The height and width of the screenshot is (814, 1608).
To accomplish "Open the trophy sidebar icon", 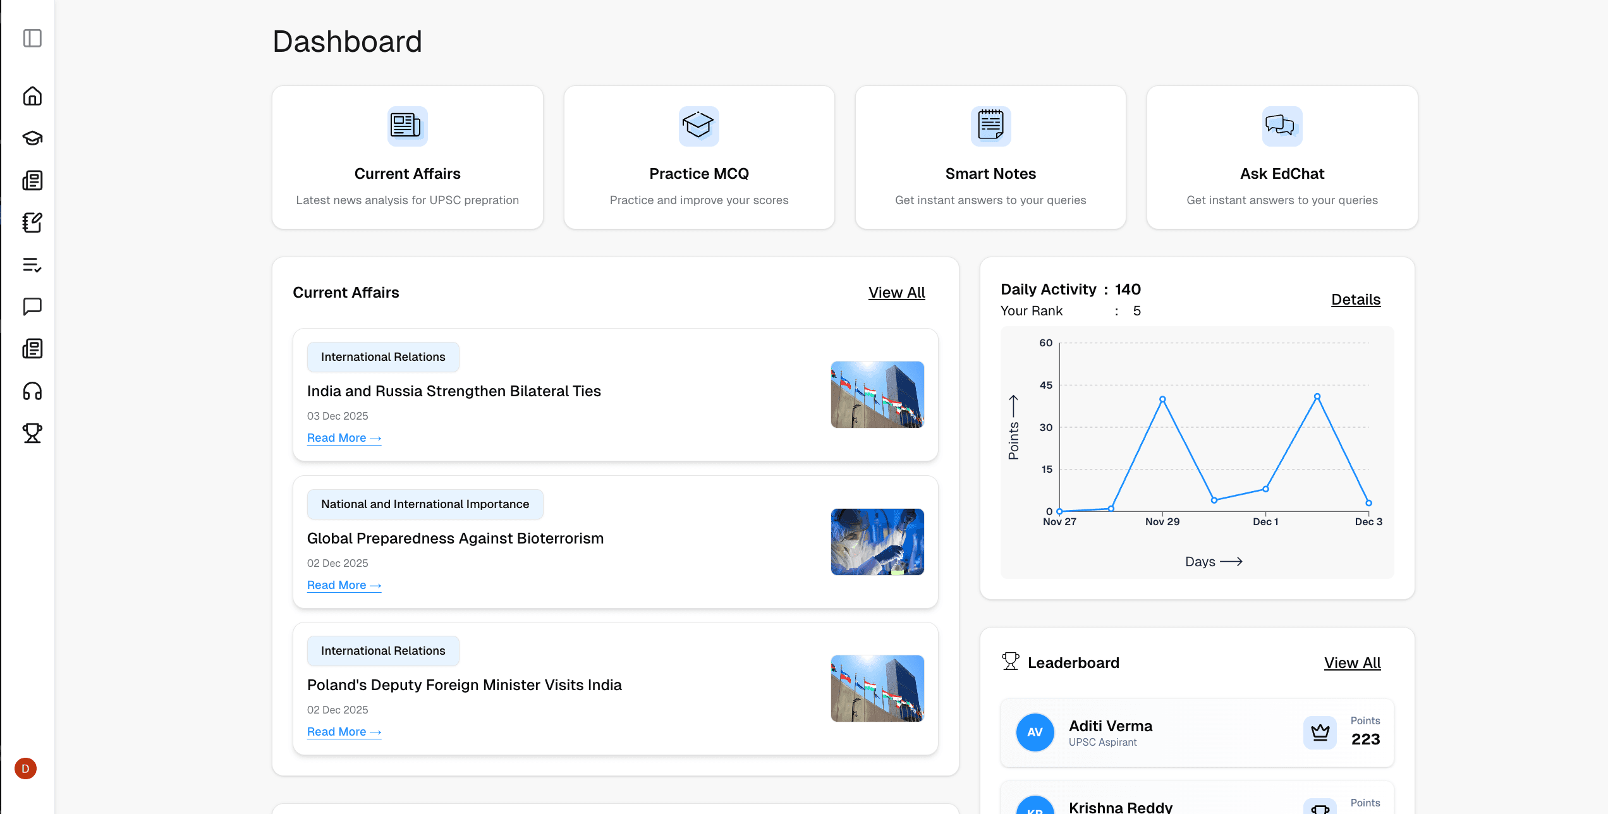I will point(32,433).
